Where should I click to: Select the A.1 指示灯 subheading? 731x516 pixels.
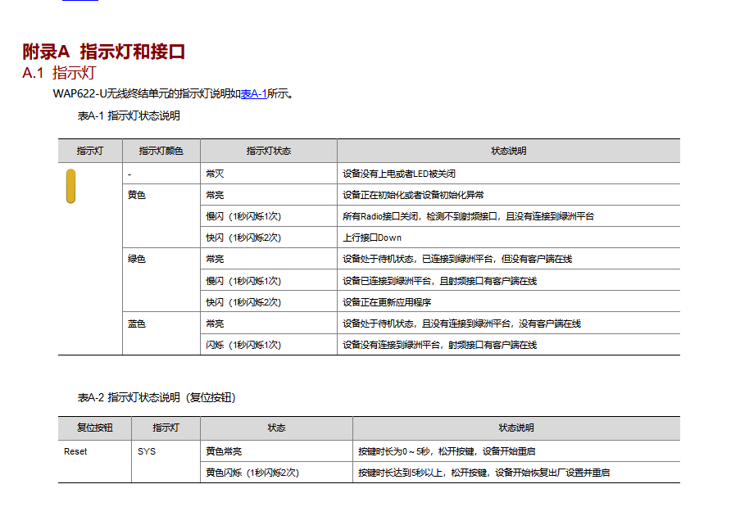59,73
